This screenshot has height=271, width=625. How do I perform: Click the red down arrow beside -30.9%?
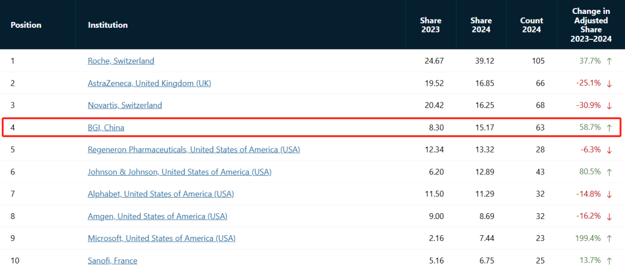pyautogui.click(x=609, y=106)
